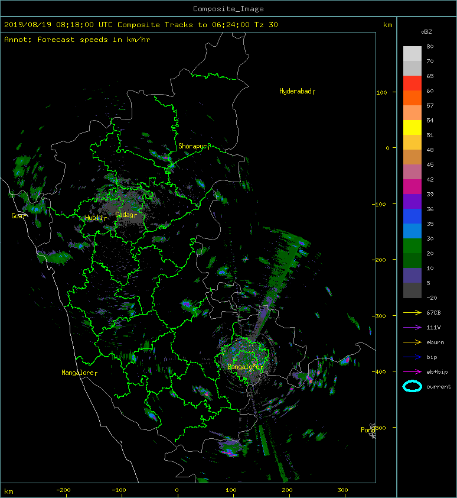457x498 pixels.
Task: Click the 300 tick label on the bottom axis
Action: point(343,490)
